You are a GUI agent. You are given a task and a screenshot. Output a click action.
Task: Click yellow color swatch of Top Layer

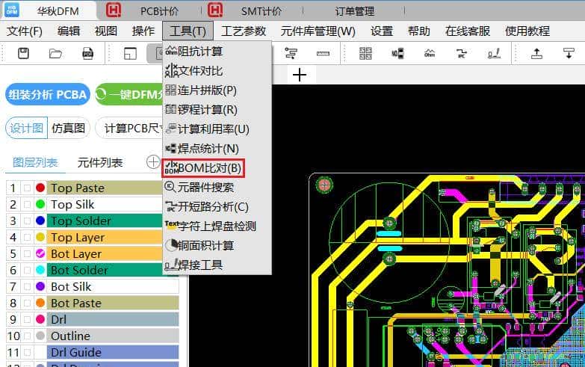pos(40,237)
